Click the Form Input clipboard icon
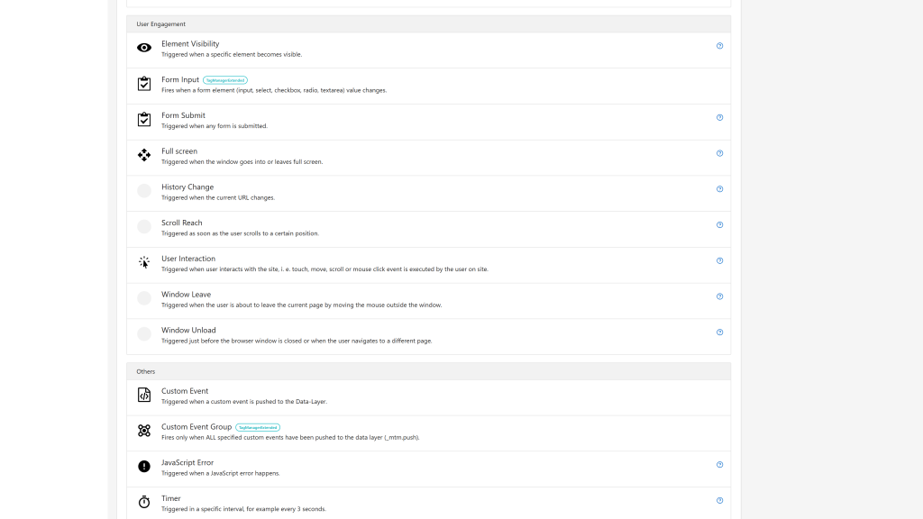 pos(144,84)
